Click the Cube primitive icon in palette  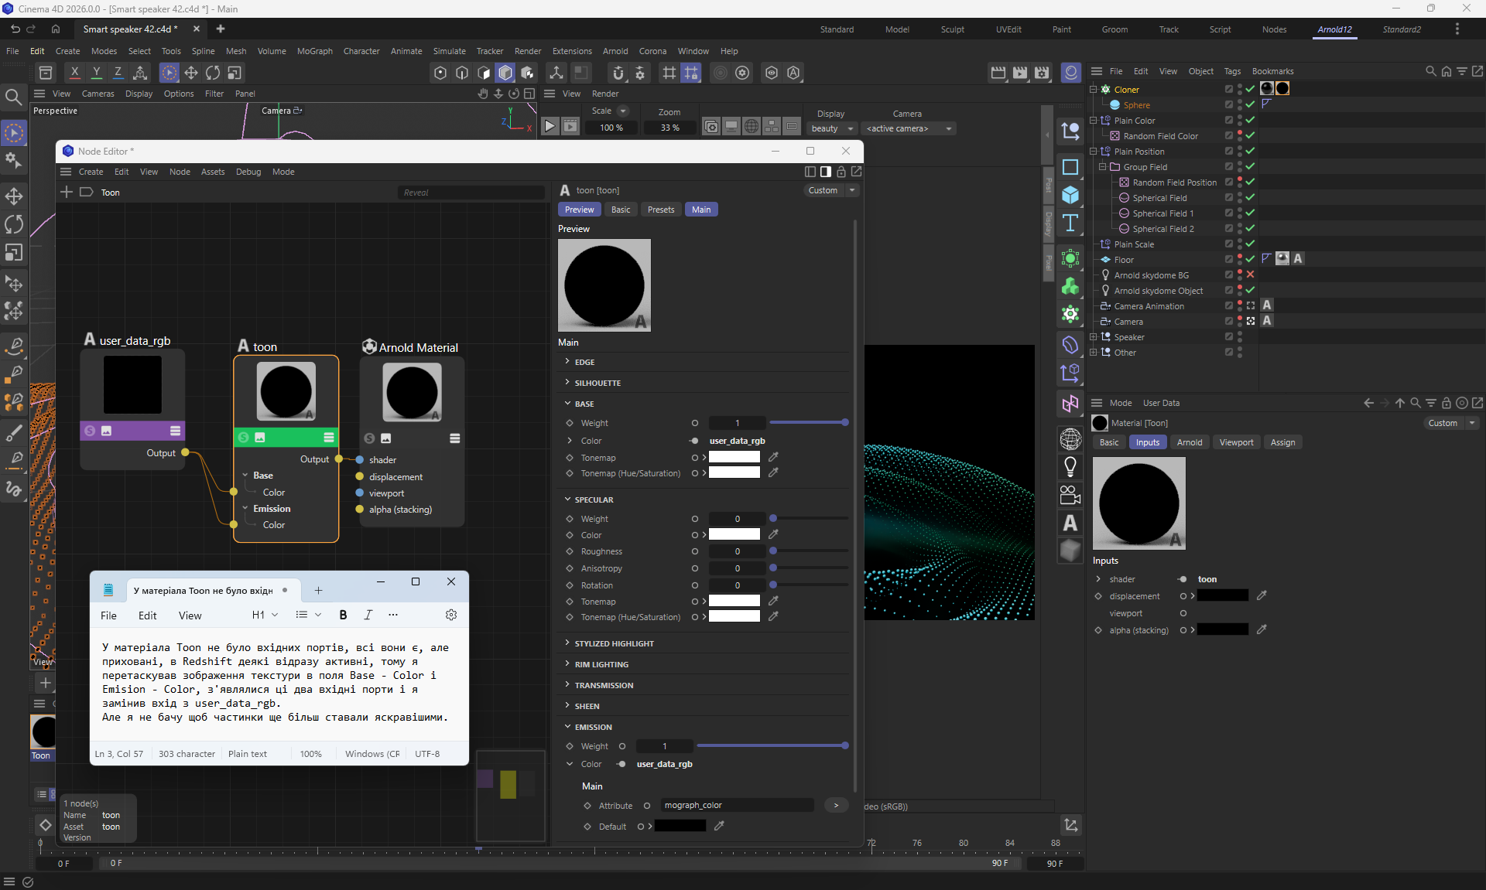click(x=1070, y=195)
